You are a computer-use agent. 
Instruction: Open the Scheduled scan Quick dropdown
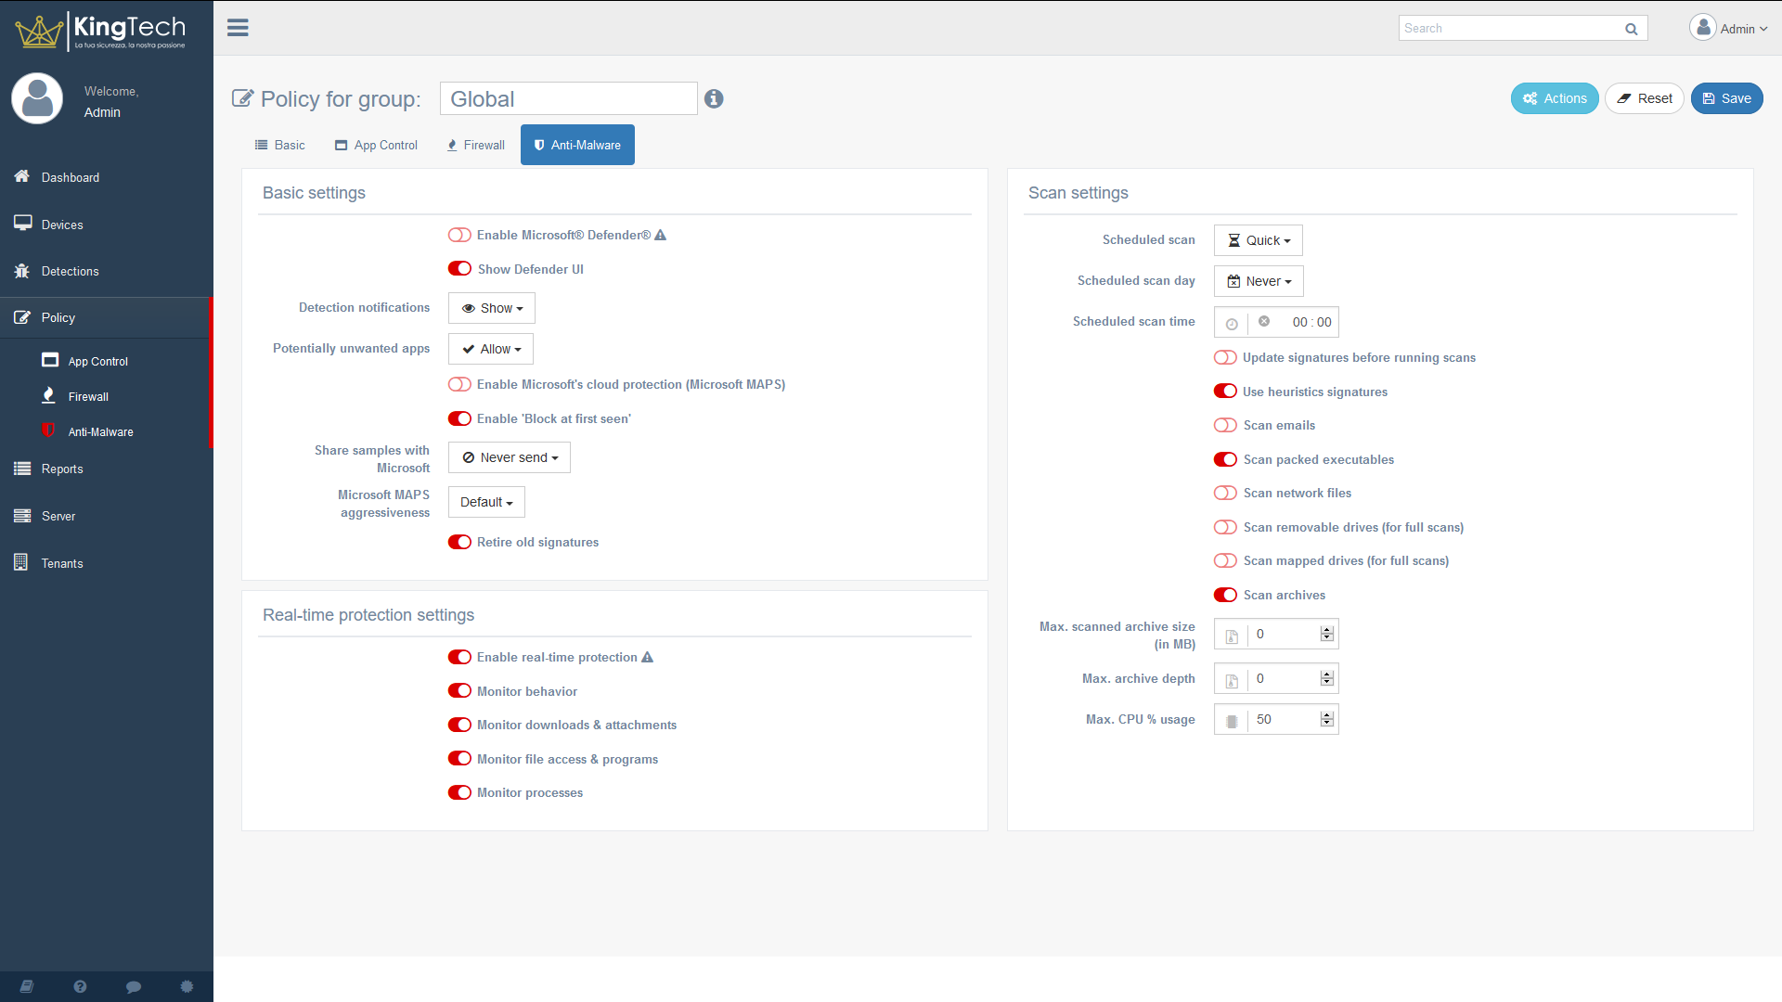1259,240
